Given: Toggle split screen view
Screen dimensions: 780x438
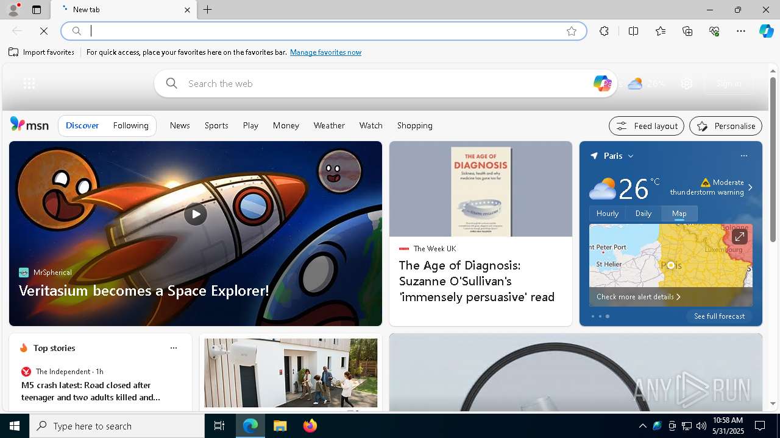Looking at the screenshot, I should [633, 31].
